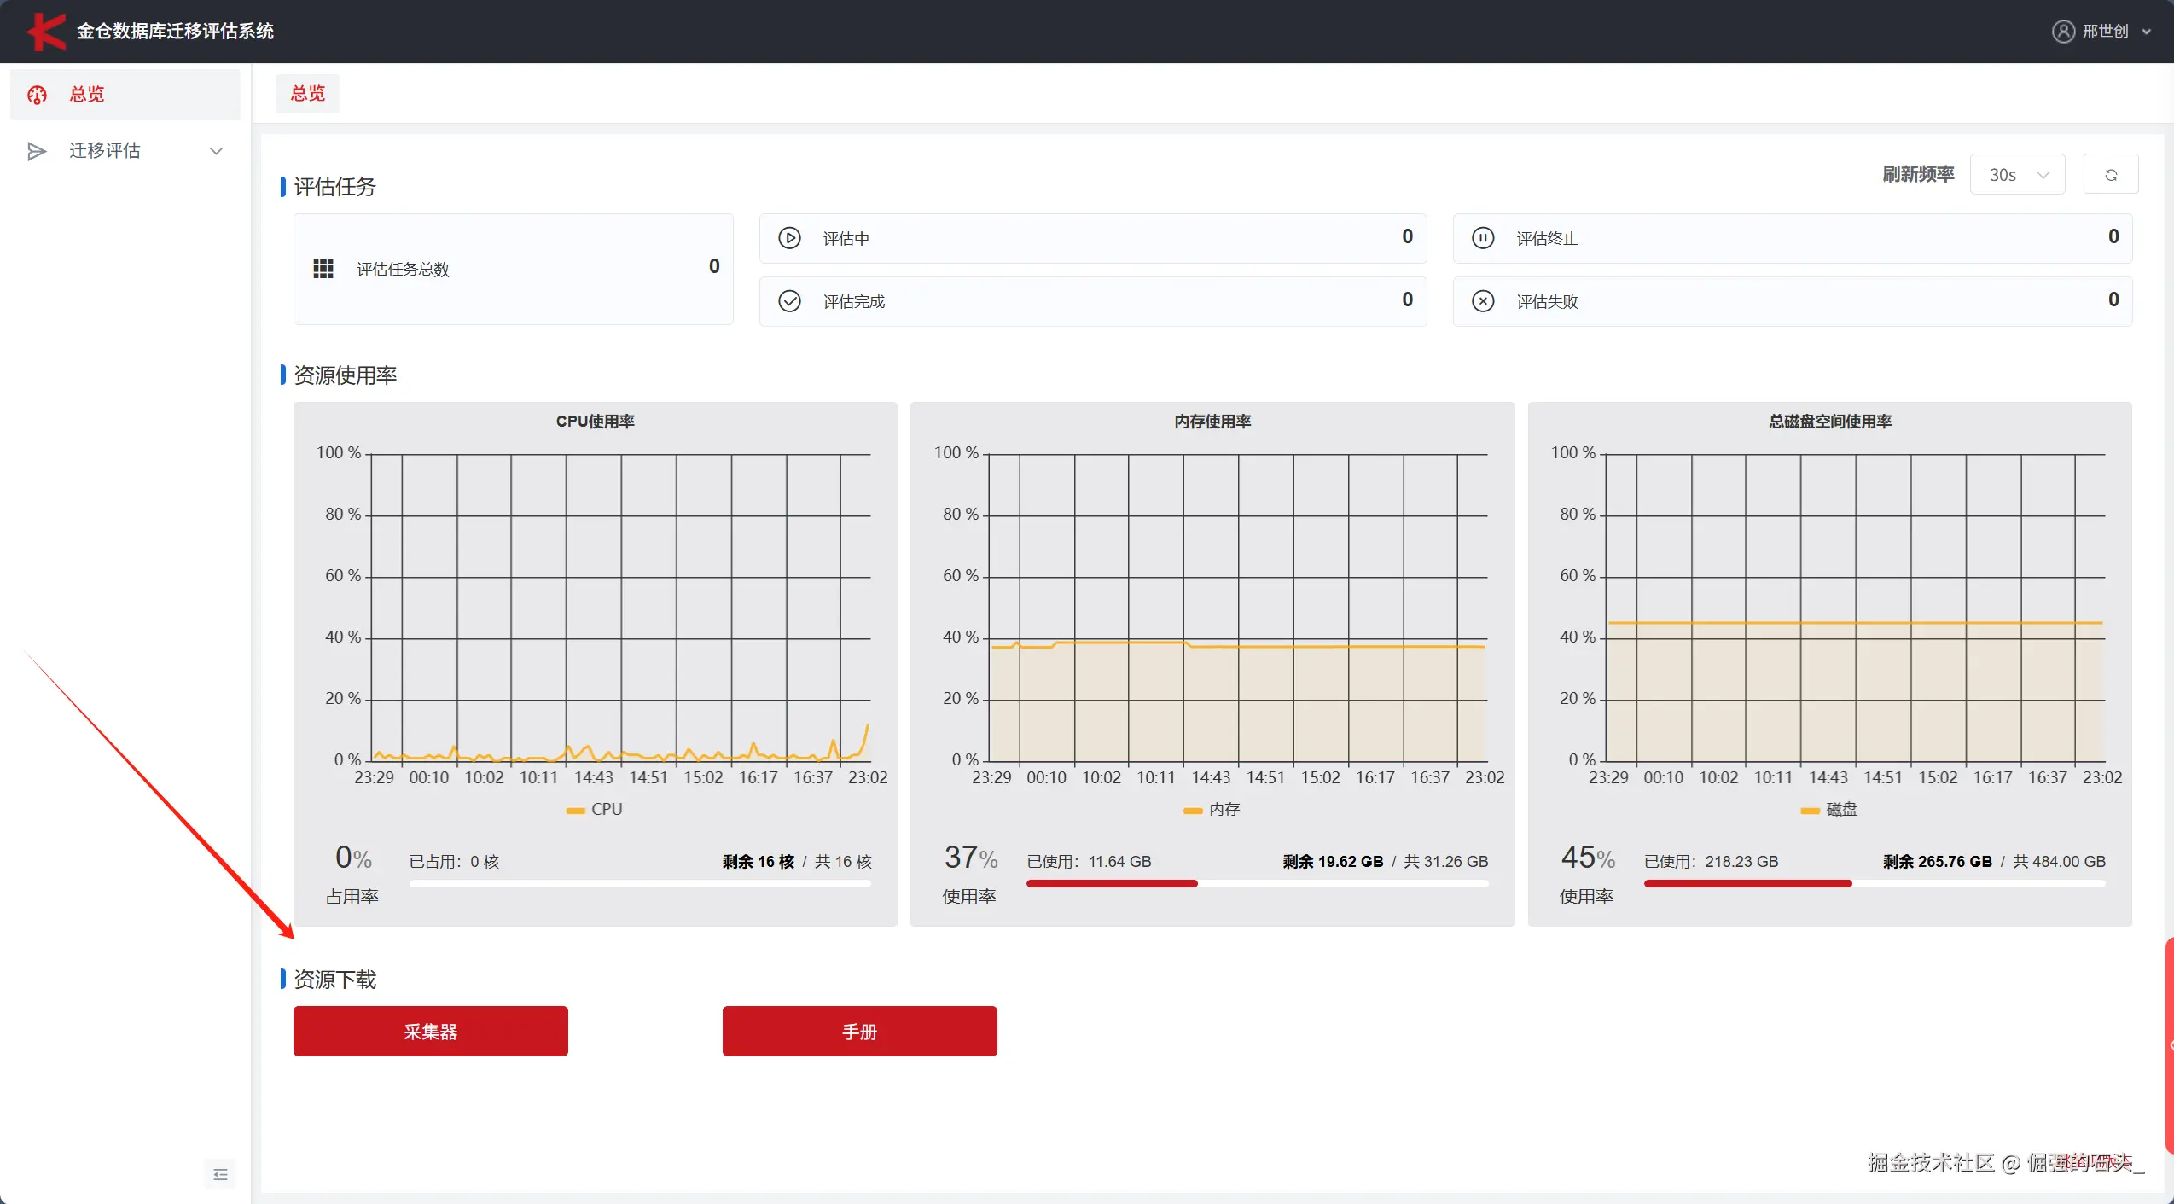Click the 评估失败 label
The width and height of the screenshot is (2174, 1204).
click(x=1547, y=301)
